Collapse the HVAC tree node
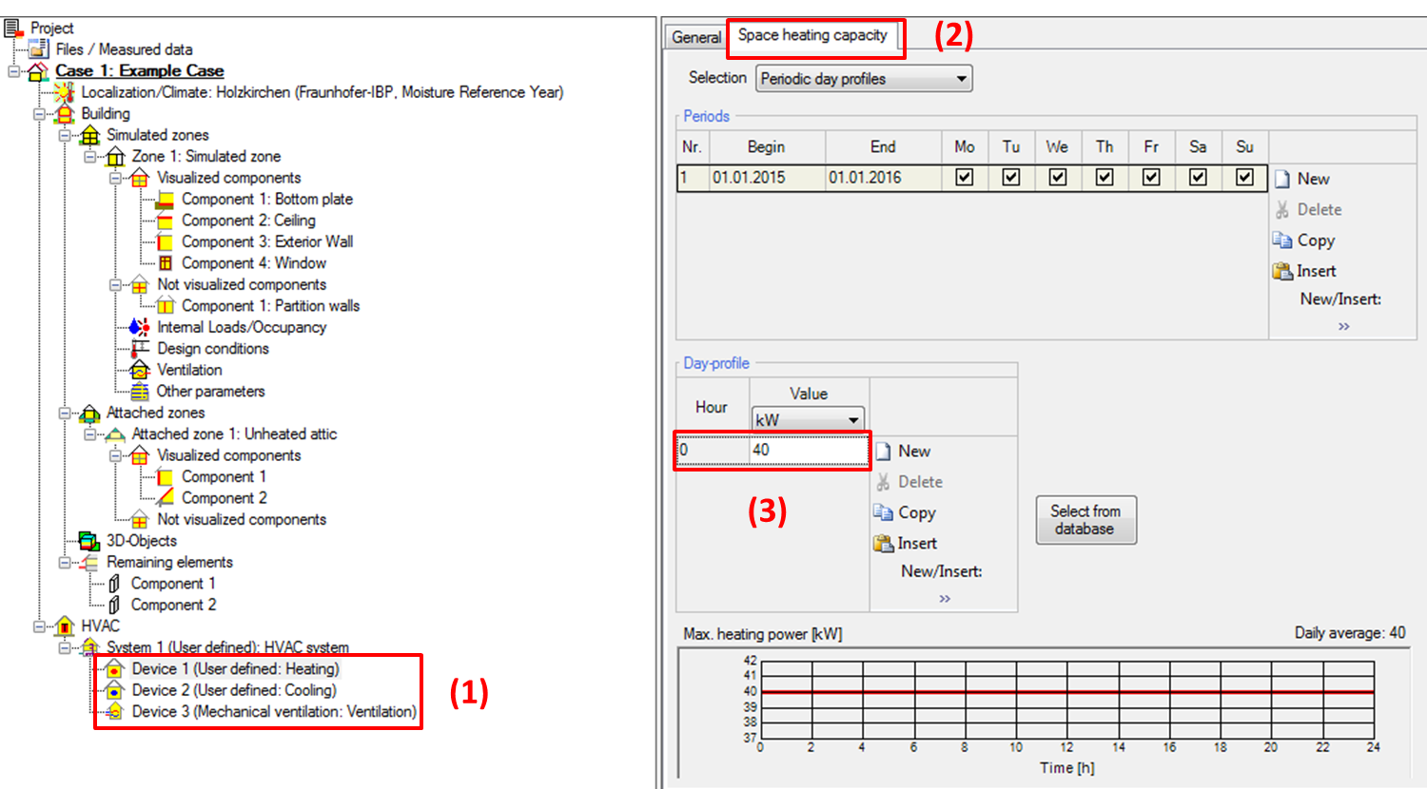The image size is (1427, 789). [x=39, y=626]
